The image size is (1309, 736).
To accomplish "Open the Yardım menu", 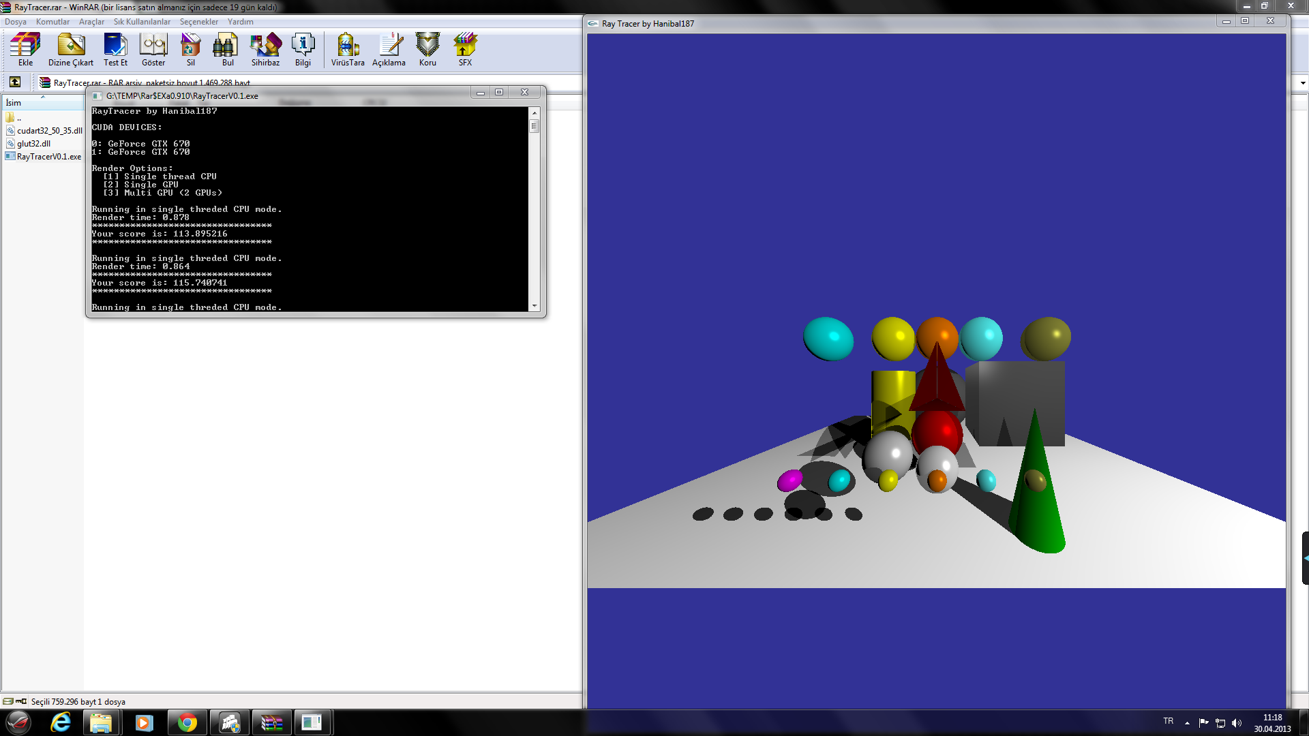I will (x=240, y=22).
